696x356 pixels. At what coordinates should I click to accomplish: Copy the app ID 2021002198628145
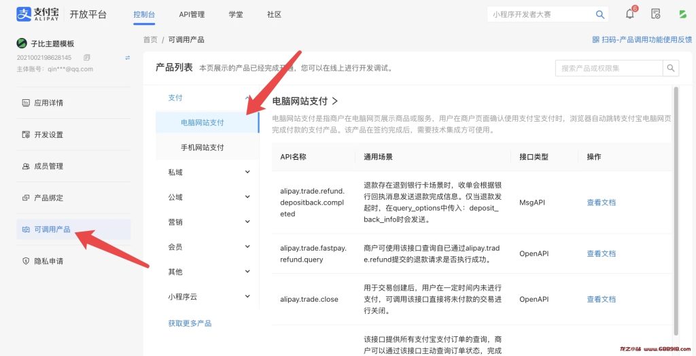coord(86,57)
